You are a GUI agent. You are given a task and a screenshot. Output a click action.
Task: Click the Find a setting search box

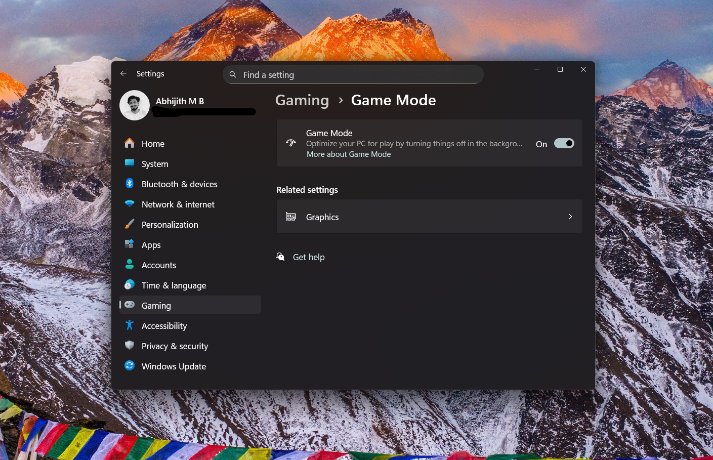[x=353, y=74]
